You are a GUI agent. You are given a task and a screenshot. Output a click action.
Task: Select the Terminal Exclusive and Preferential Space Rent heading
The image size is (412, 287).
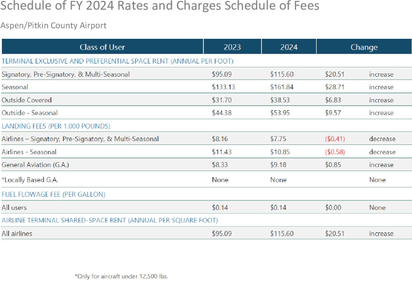(117, 61)
